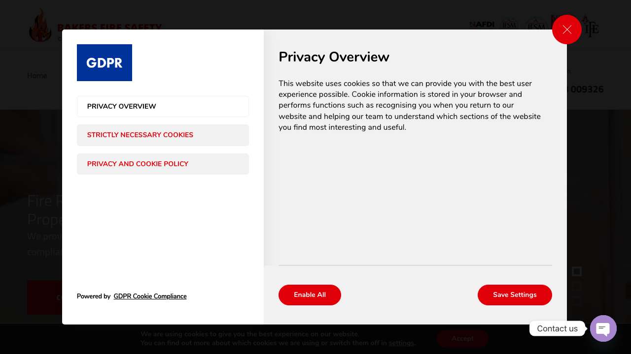Viewport: 631px width, 354px height.
Task: Click the blue GDPR logo
Action: (x=105, y=62)
